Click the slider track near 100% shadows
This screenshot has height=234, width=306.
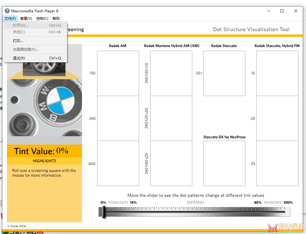coord(284,212)
